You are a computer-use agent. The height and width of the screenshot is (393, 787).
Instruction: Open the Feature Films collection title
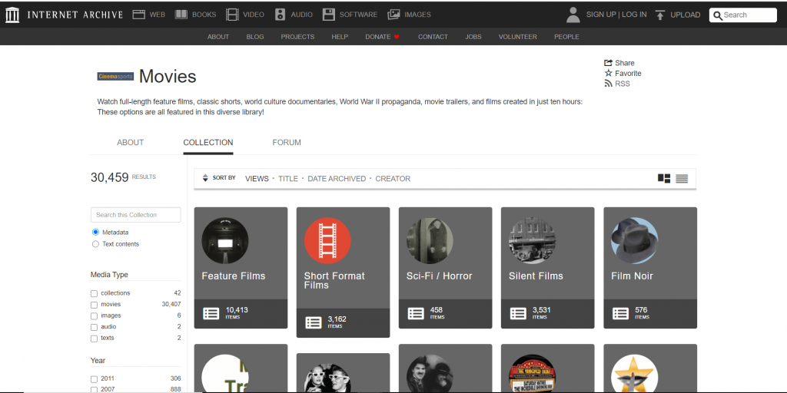coord(234,276)
